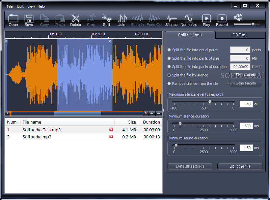Switch to the ID3 Tags tab
270x200 pixels.
point(240,35)
